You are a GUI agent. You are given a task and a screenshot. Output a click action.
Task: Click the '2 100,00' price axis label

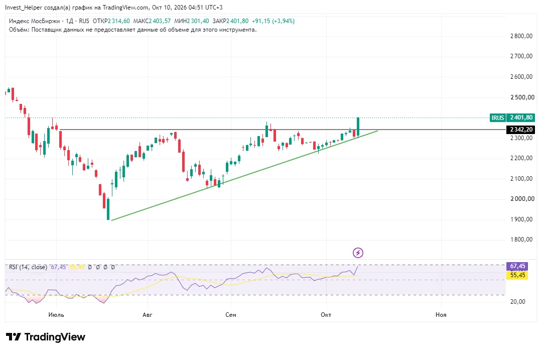(521, 179)
